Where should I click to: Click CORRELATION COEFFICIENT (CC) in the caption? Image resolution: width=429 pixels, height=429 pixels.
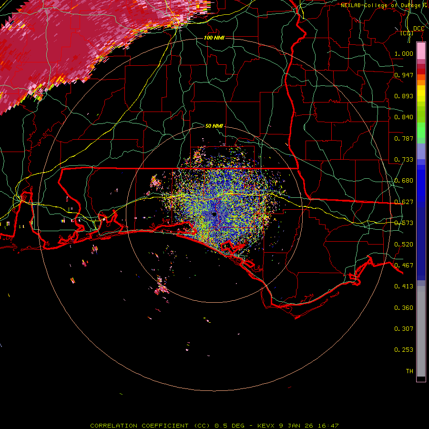pyautogui.click(x=150, y=426)
